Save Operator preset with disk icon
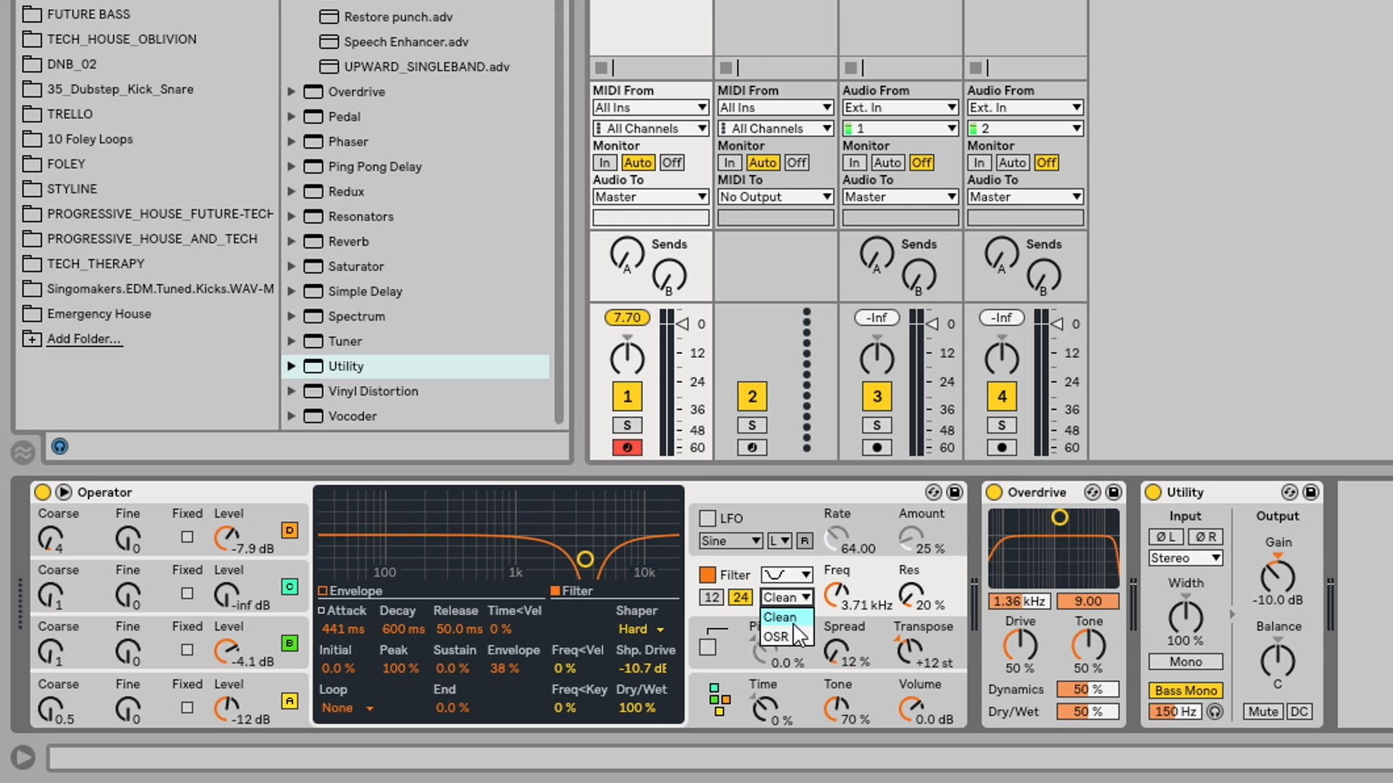 pos(955,492)
